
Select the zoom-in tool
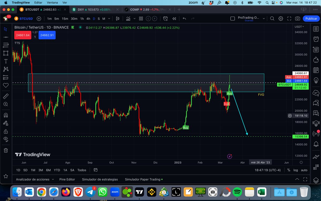5,104
